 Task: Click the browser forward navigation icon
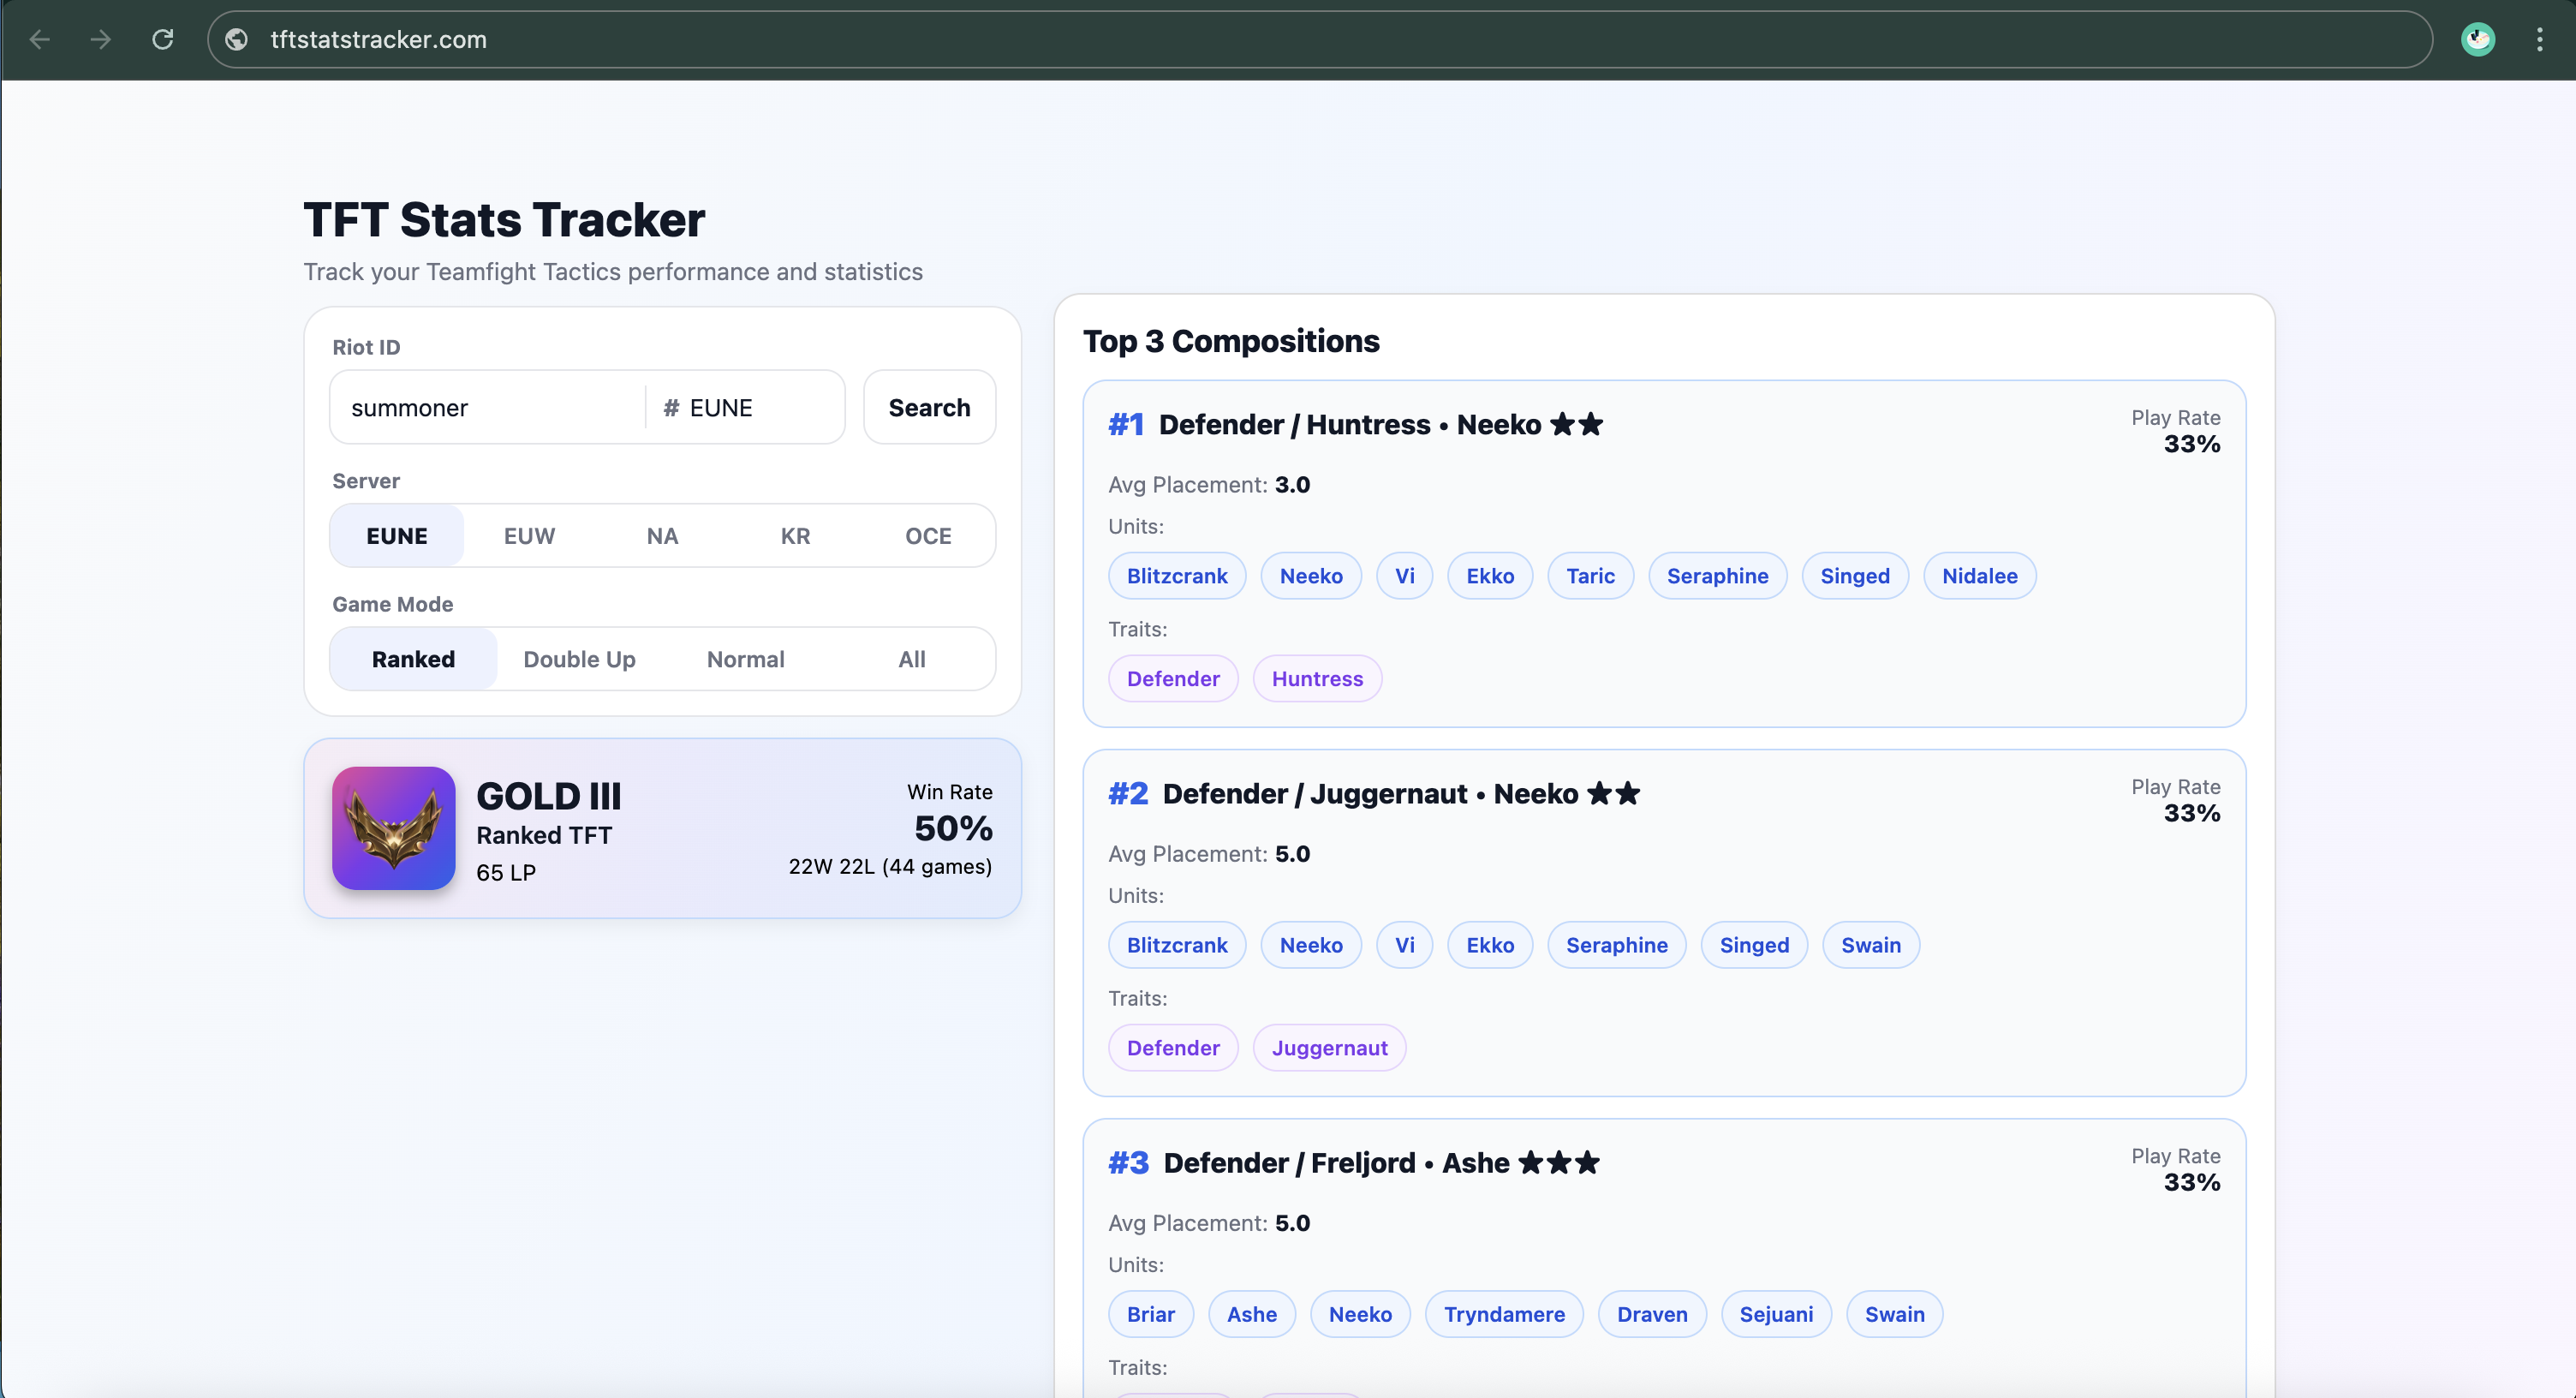(100, 39)
